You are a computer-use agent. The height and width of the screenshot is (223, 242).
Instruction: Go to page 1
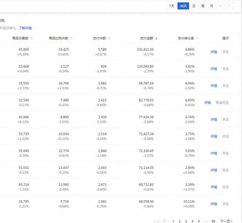pos(173,221)
